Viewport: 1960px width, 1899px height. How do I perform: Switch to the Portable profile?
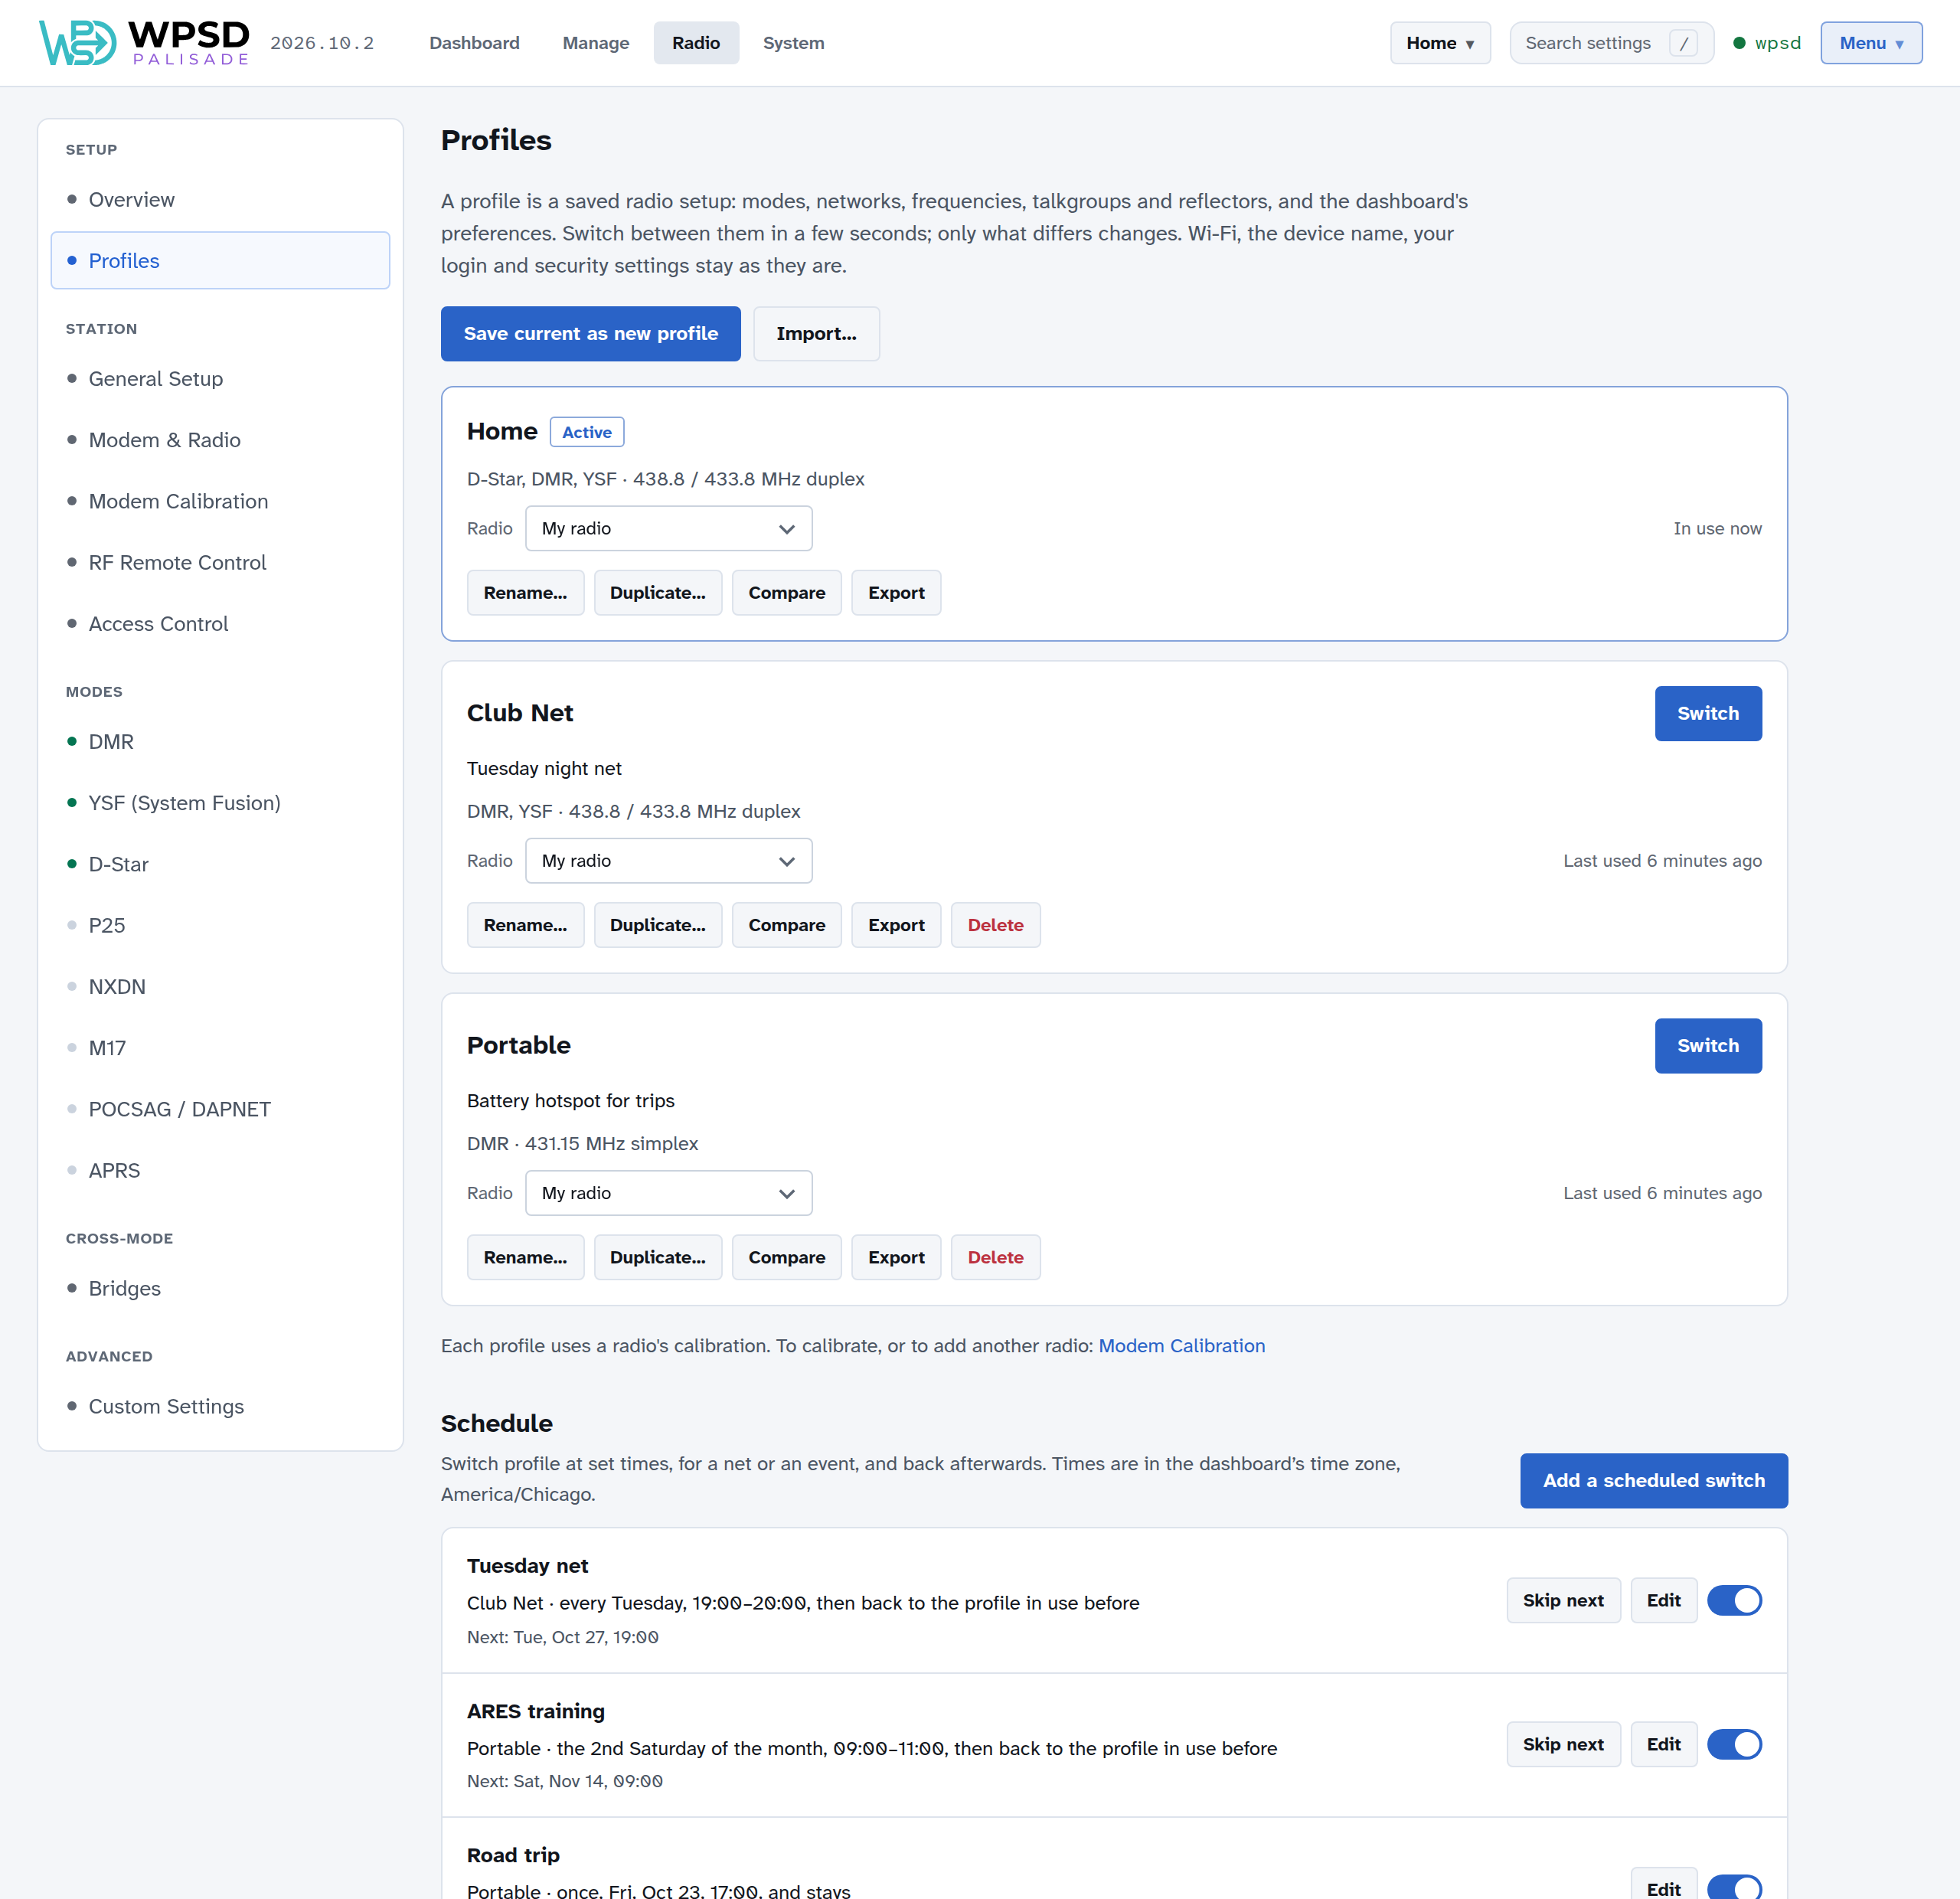pos(1708,1045)
